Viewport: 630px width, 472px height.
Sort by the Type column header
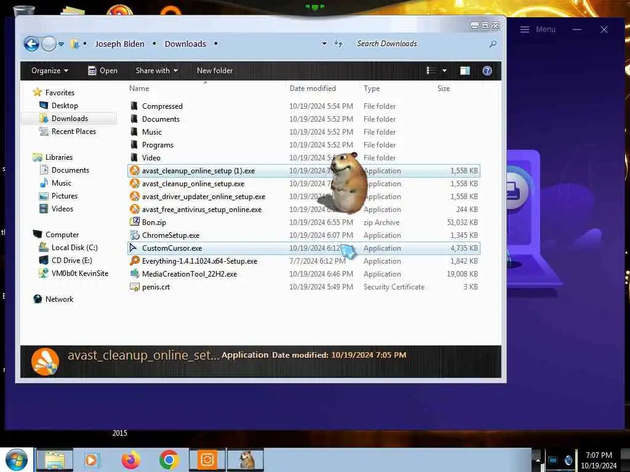coord(372,88)
